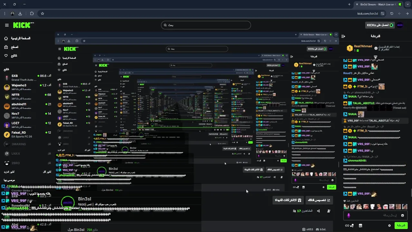The width and height of the screenshot is (412, 232).
Task: Click the user icon beside share
Action: (x=329, y=211)
